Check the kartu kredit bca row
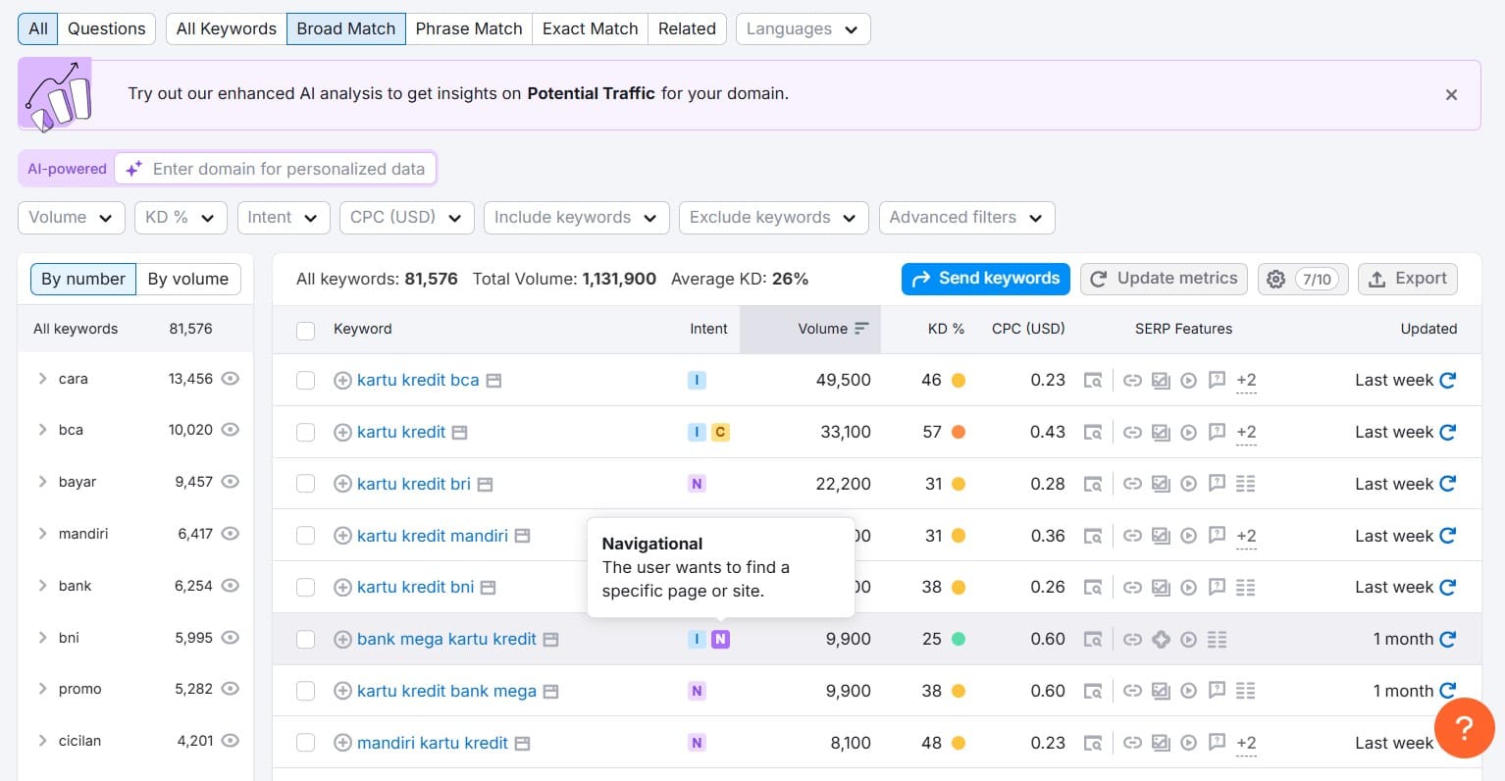Viewport: 1505px width, 781px height. pyautogui.click(x=306, y=381)
